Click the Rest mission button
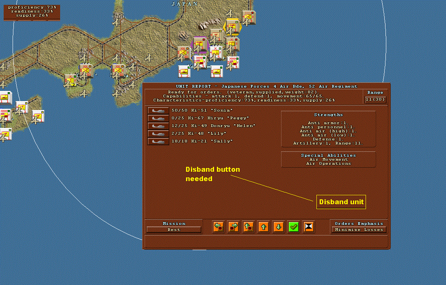The height and width of the screenshot is (285, 446). [x=174, y=230]
